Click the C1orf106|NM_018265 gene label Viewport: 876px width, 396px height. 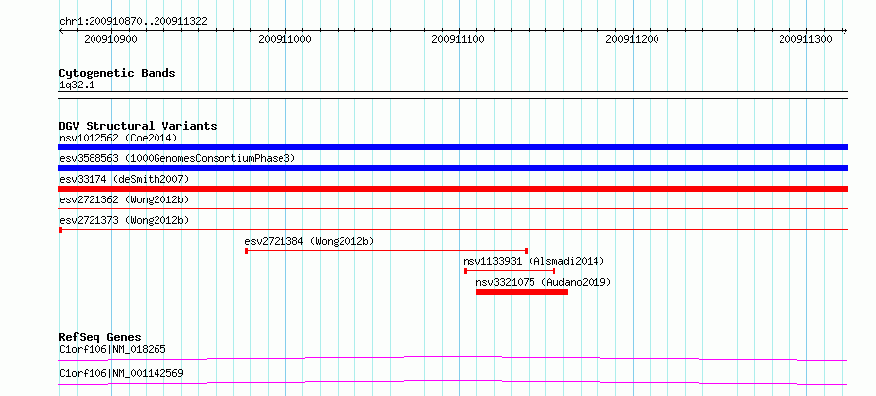112,350
